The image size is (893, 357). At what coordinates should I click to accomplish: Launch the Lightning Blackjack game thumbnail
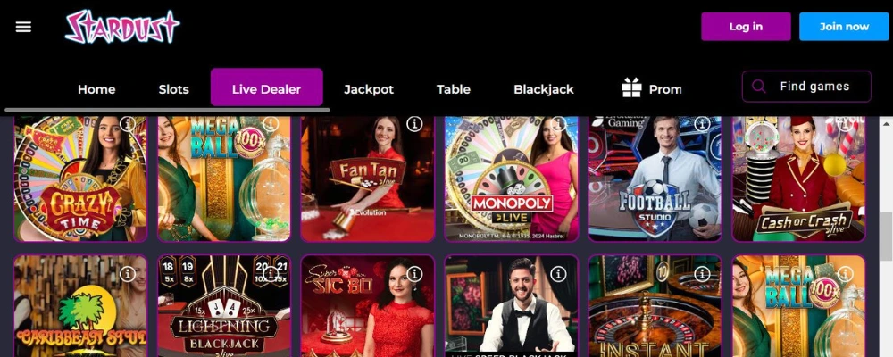coord(224,306)
